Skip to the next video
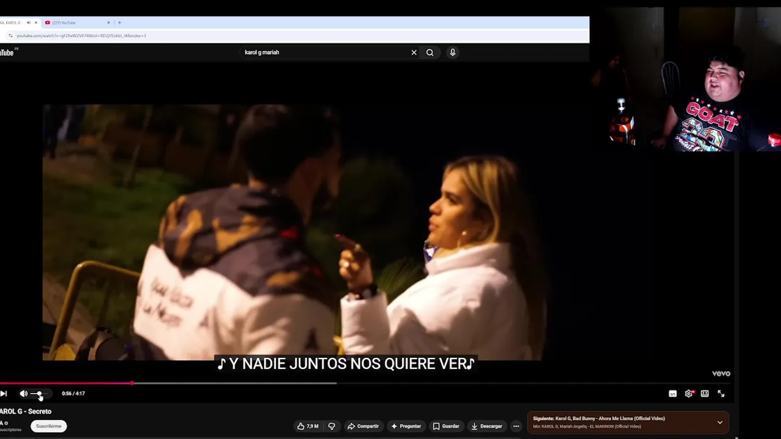Screen dimensions: 781x439 coord(3,394)
